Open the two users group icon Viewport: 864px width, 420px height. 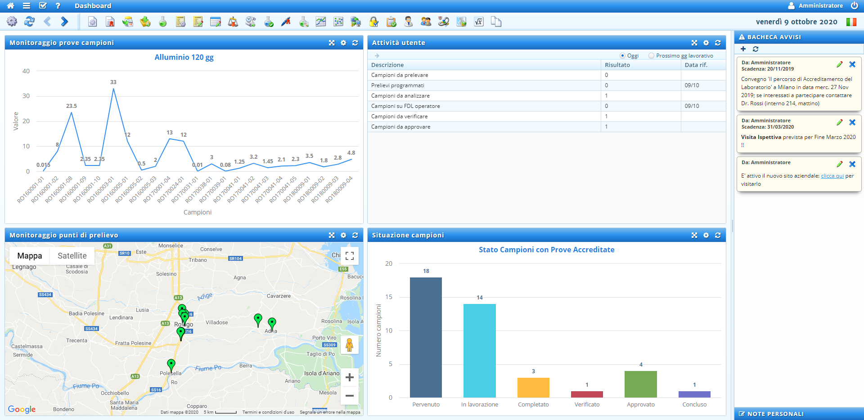coord(426,22)
